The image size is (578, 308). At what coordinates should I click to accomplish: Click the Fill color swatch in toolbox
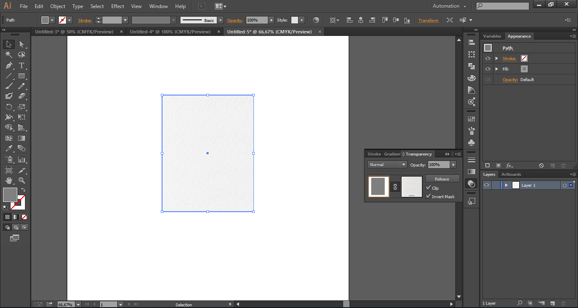click(10, 195)
